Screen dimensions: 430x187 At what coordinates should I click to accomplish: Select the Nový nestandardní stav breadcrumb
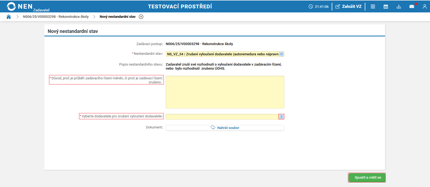(x=118, y=17)
